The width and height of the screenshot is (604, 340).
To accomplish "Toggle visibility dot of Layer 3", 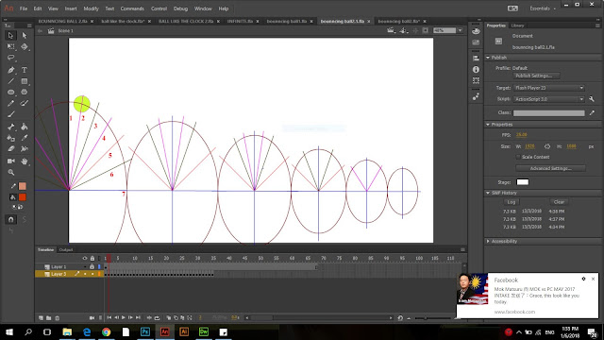I will click(85, 274).
